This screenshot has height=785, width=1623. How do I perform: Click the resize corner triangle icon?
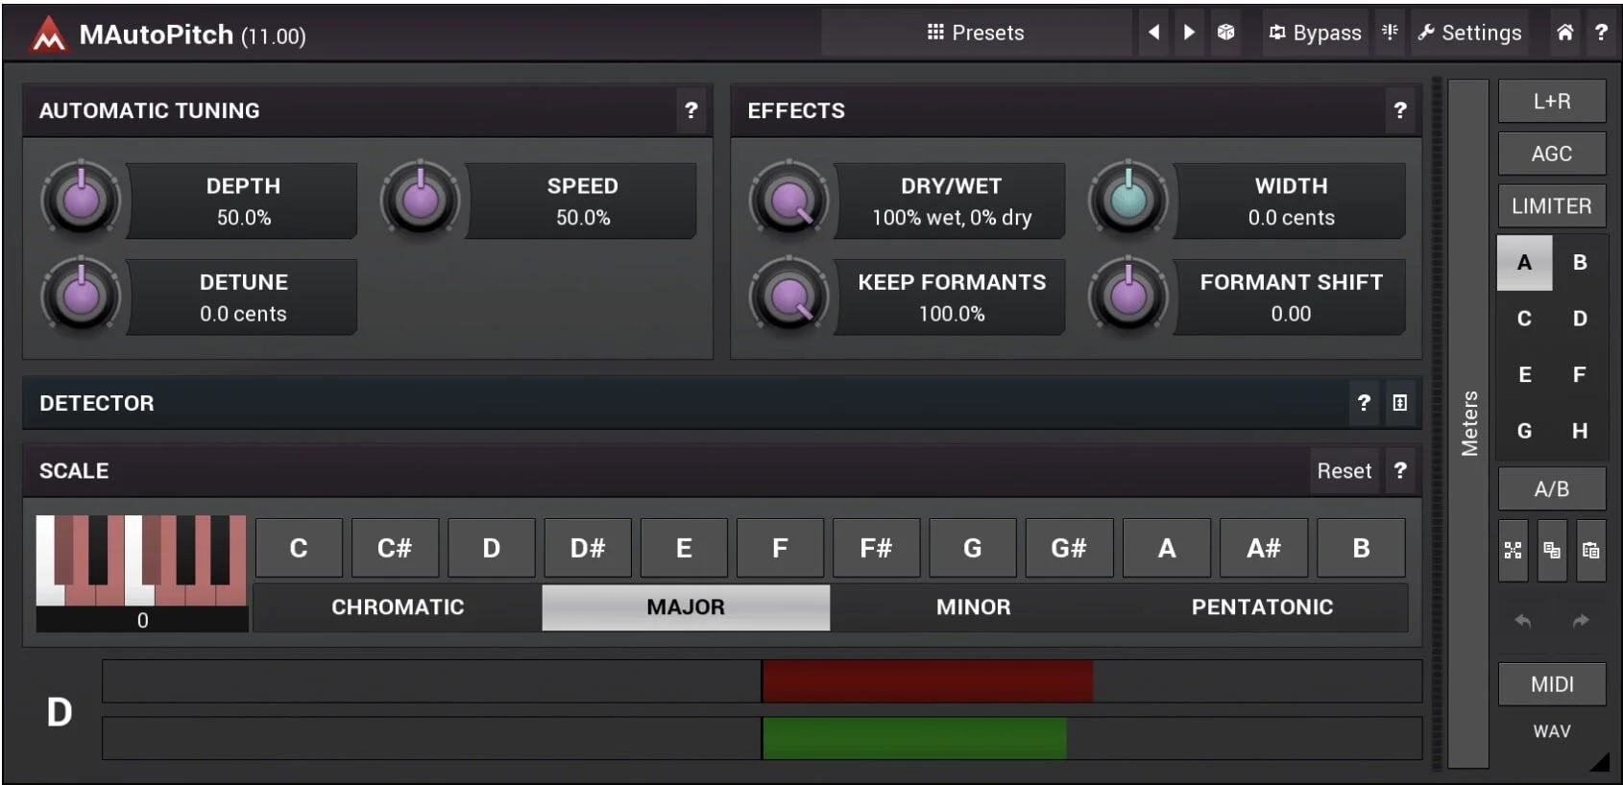1599,762
